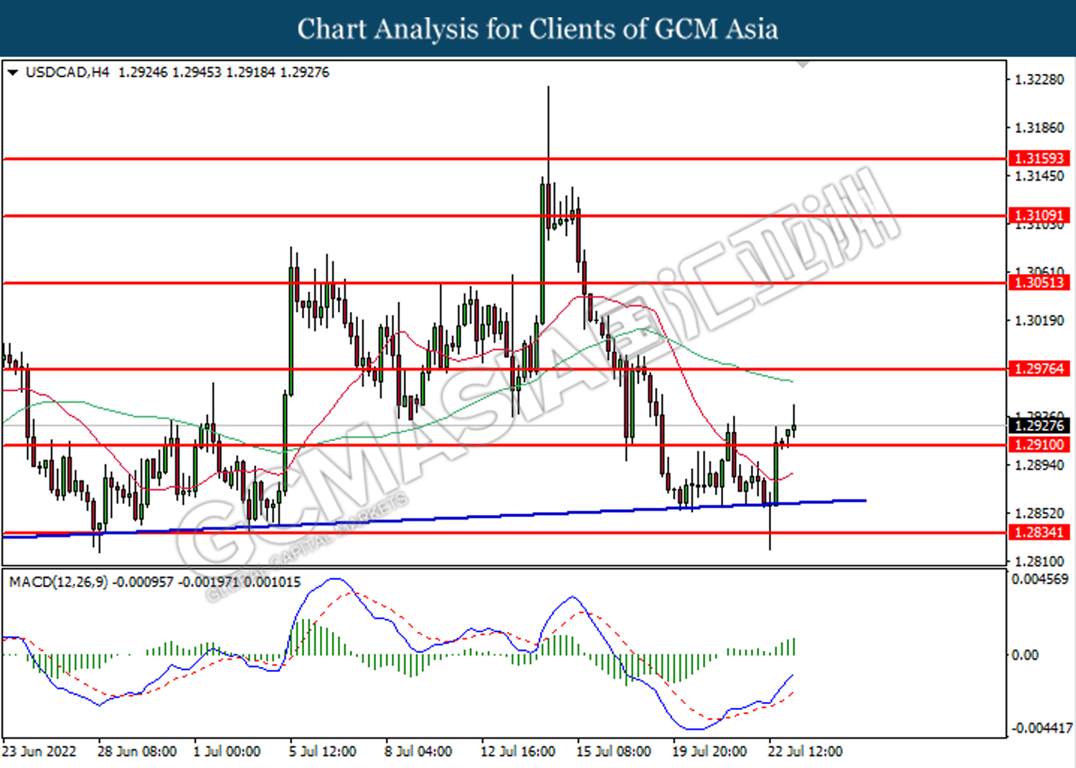Click the 1 Jul 00:00 time label

(x=227, y=752)
